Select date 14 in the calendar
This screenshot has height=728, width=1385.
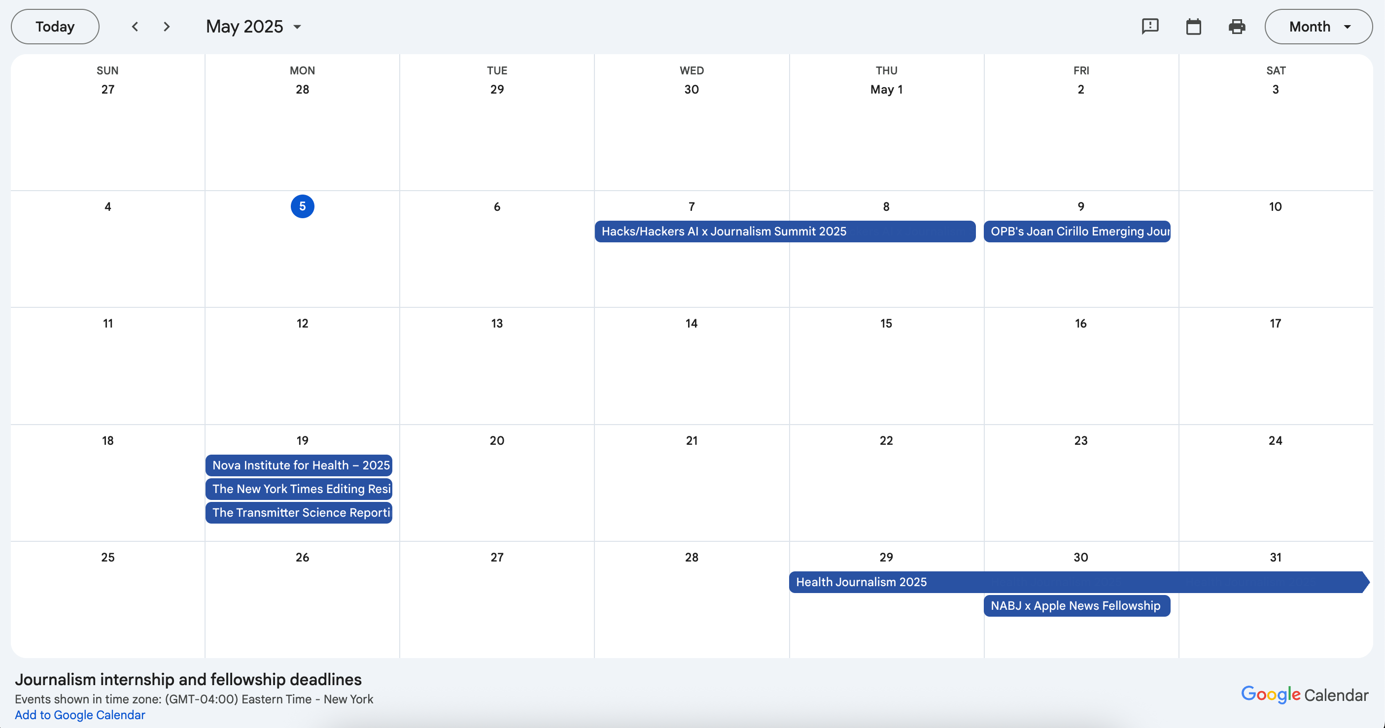pyautogui.click(x=692, y=324)
